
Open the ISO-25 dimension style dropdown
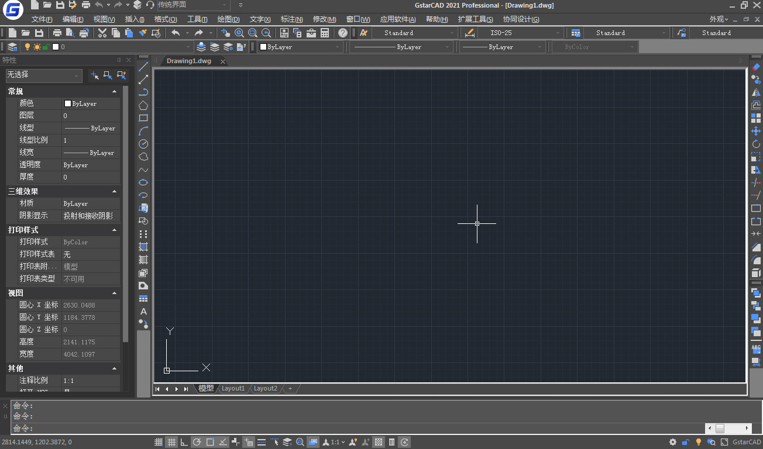click(x=520, y=33)
